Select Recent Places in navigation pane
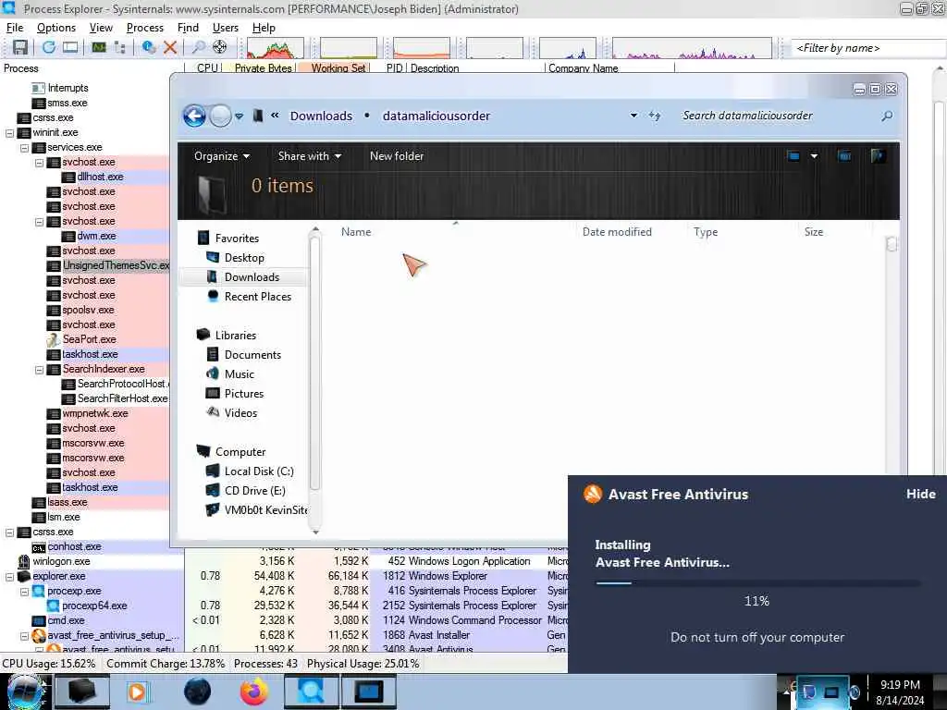 (257, 297)
